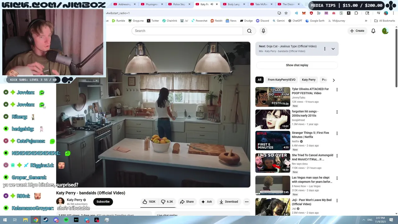Open the Las Vegas man news thumbnail

[273, 185]
